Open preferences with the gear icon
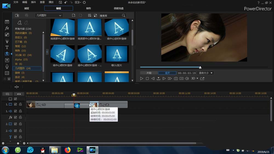The image size is (274, 154). (x=84, y=2)
